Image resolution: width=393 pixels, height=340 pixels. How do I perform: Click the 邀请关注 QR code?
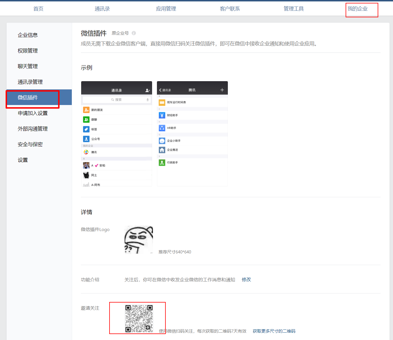point(139,319)
